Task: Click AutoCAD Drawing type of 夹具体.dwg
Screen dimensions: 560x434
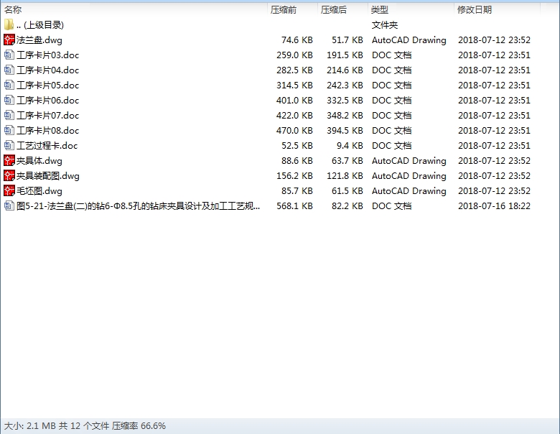Action: click(x=409, y=160)
